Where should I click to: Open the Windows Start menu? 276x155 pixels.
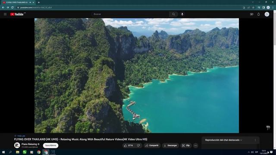[x=3, y=152]
